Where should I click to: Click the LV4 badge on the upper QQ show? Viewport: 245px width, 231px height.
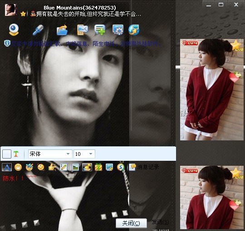point(190,43)
